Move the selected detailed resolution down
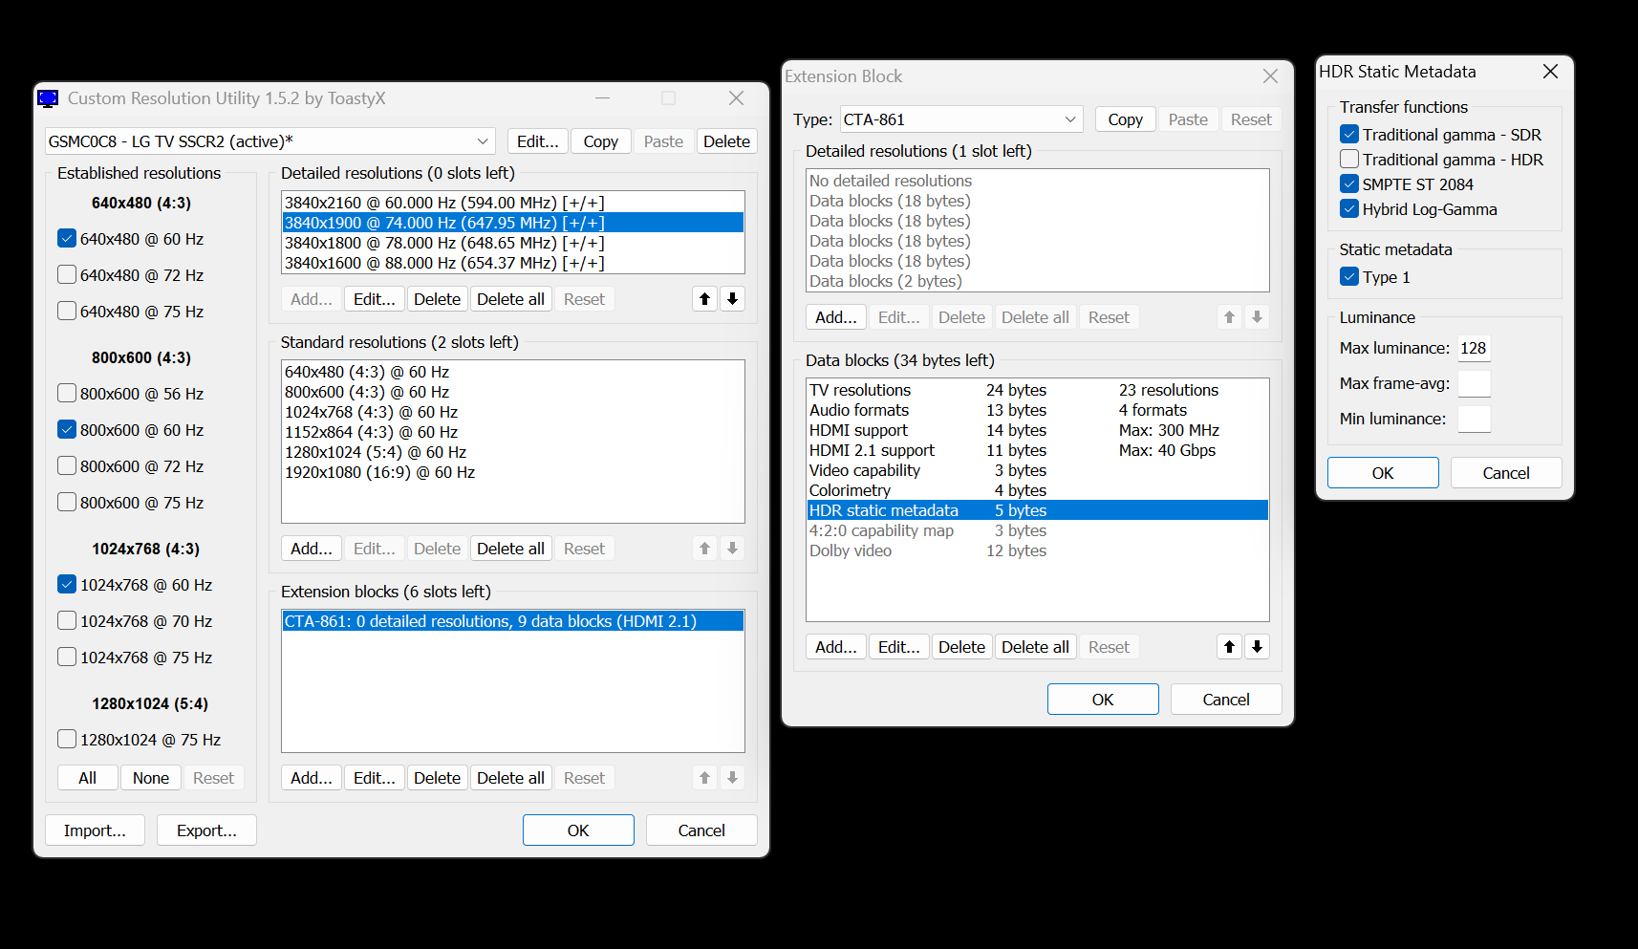The height and width of the screenshot is (949, 1638). tap(732, 298)
